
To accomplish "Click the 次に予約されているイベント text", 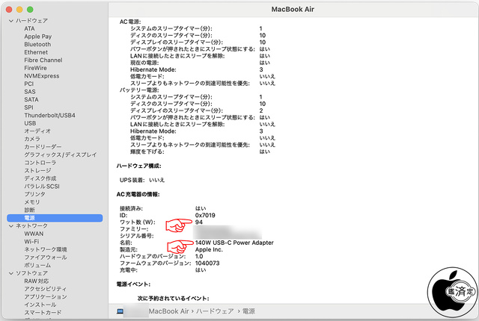I will (x=173, y=299).
